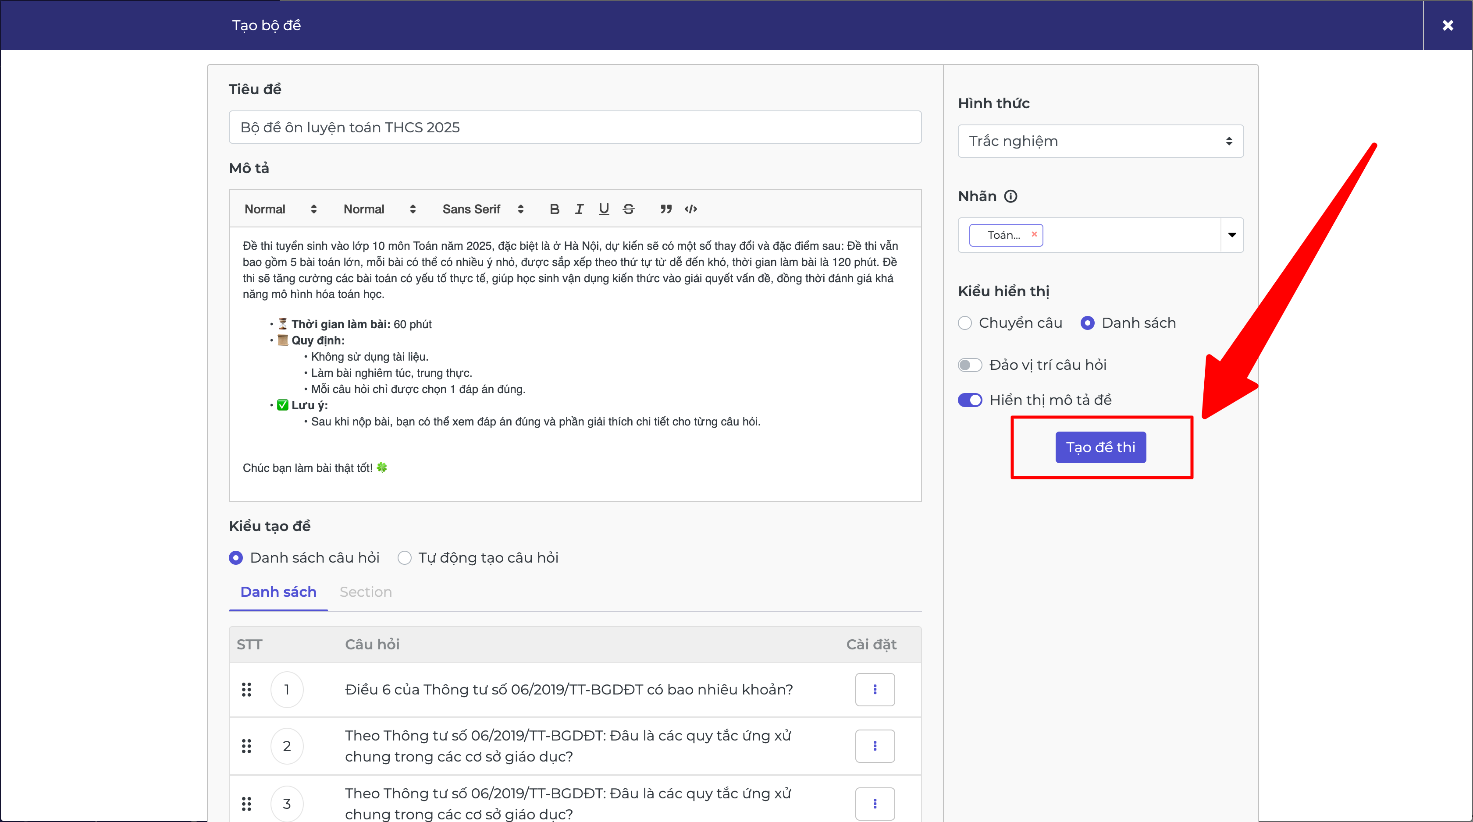
Task: Click the underline formatting icon
Action: tap(604, 209)
